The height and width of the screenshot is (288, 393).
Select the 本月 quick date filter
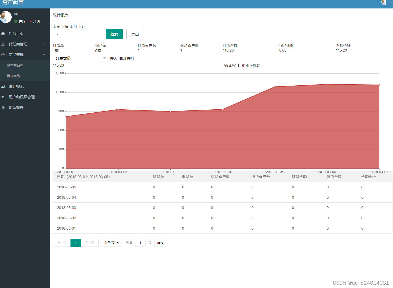(73, 27)
